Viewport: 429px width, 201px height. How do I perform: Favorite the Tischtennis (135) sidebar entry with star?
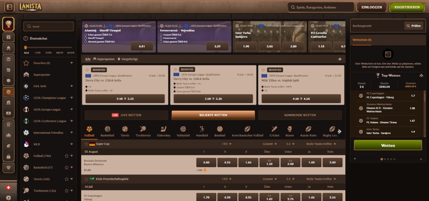[66, 191]
